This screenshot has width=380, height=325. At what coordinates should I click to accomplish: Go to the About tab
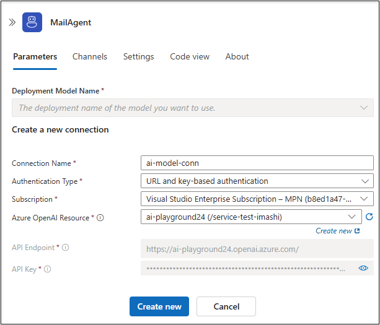(237, 56)
